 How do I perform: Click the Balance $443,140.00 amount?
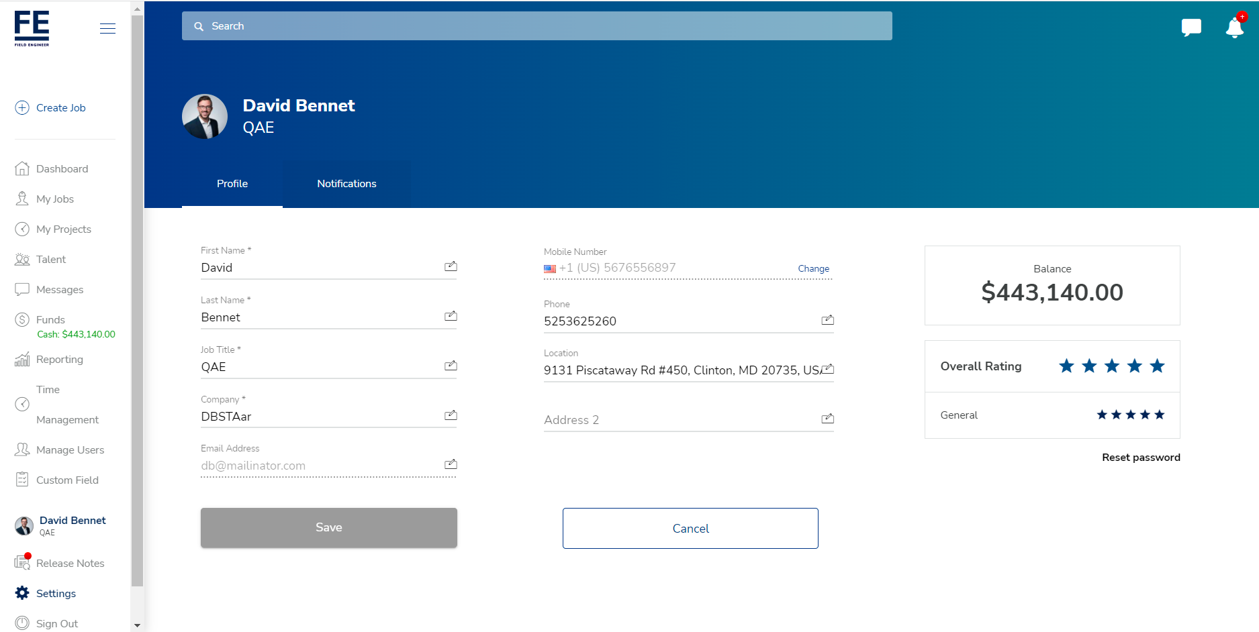tap(1052, 292)
